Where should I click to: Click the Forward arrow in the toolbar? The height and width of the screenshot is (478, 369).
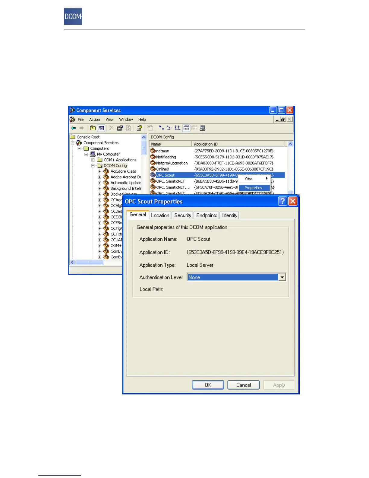pos(81,128)
